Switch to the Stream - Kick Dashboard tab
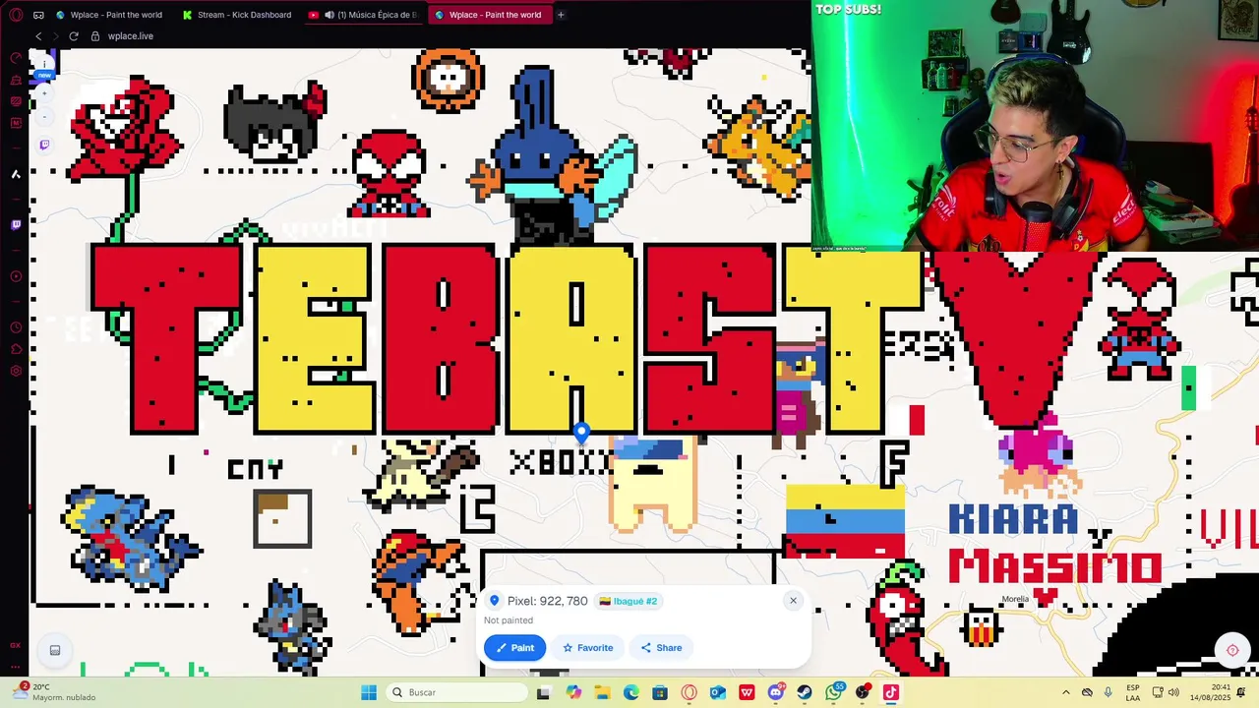 coord(238,15)
